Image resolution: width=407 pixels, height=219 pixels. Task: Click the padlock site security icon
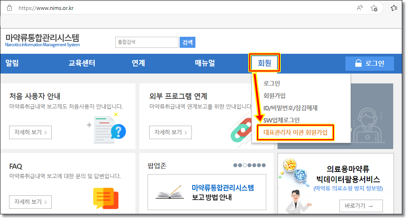9,8
